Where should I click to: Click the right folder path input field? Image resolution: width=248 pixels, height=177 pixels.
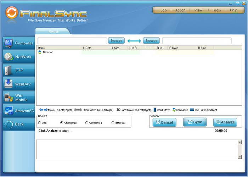[x=197, y=41]
